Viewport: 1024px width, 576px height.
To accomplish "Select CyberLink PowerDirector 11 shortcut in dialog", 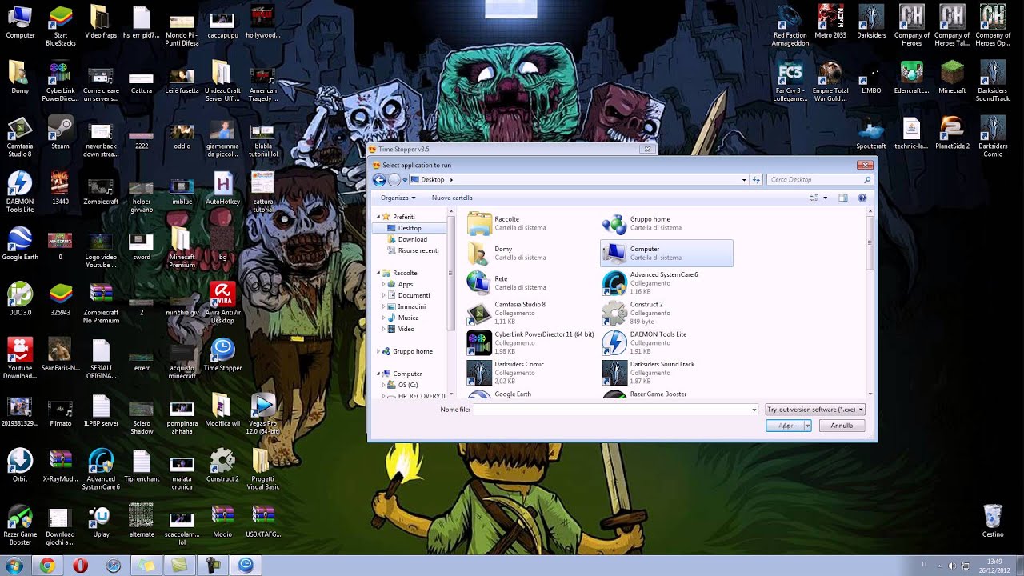I will pos(532,342).
